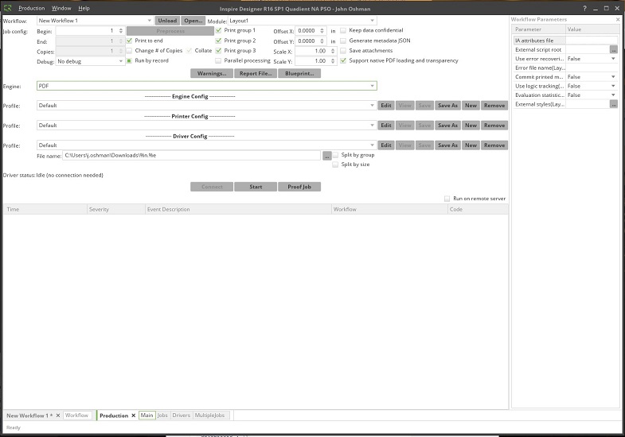Enable Keep data confidential option
The height and width of the screenshot is (437, 625).
click(x=343, y=30)
